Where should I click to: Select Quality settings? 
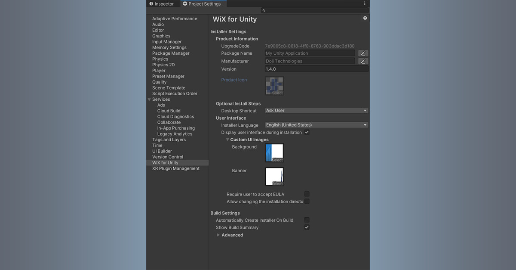tap(159, 82)
